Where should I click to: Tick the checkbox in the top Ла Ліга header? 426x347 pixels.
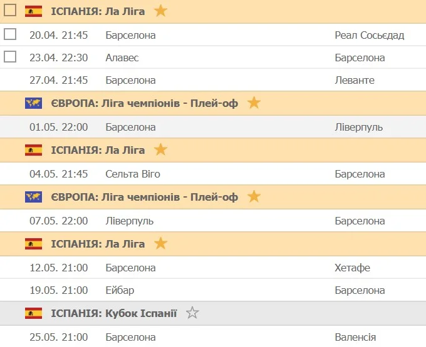[x=10, y=11]
